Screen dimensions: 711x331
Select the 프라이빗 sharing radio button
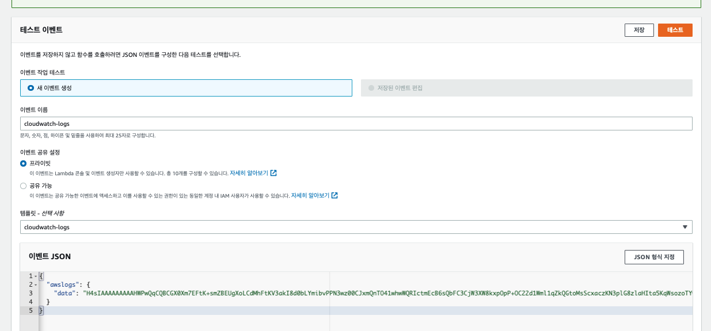pos(23,163)
